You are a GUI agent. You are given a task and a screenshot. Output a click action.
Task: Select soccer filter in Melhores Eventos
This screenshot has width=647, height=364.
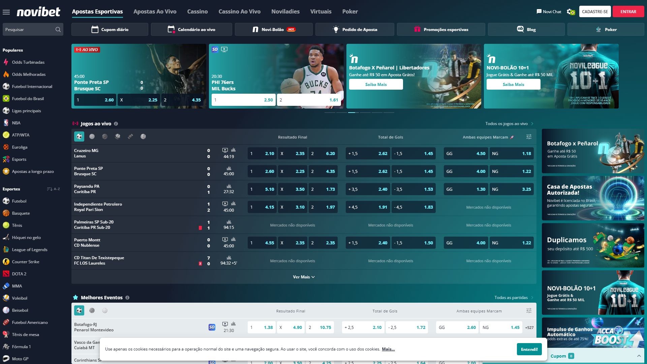[79, 310]
